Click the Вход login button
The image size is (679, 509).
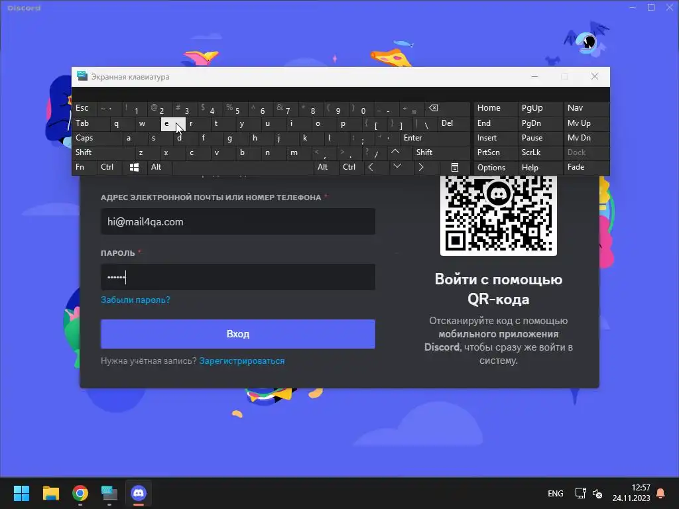(238, 334)
